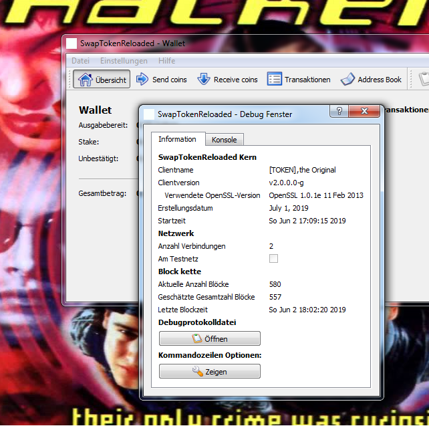Image resolution: width=429 pixels, height=426 pixels.
Task: Click the Aktuelle Anzahl Blöcke label
Action: pyautogui.click(x=193, y=284)
